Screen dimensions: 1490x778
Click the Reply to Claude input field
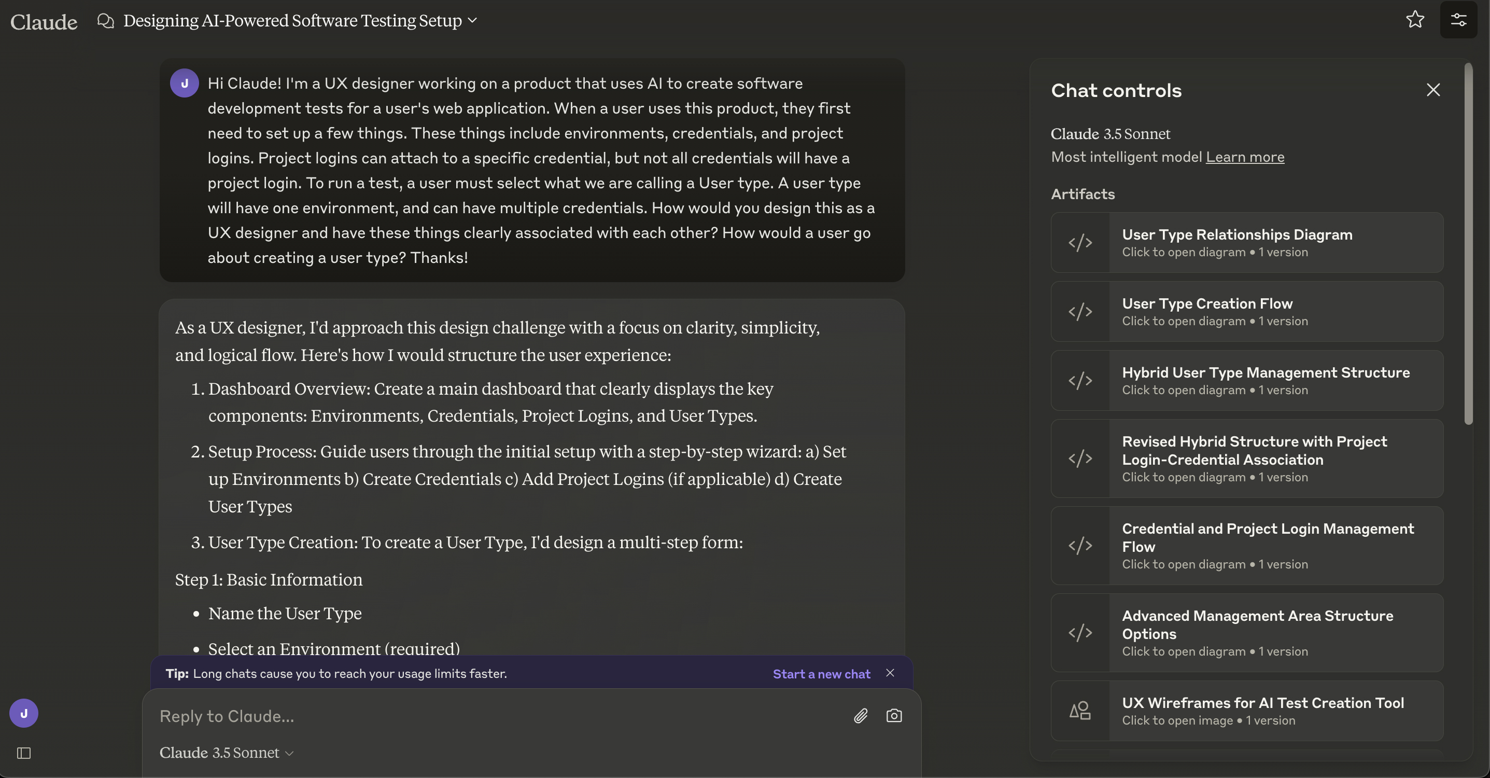497,716
